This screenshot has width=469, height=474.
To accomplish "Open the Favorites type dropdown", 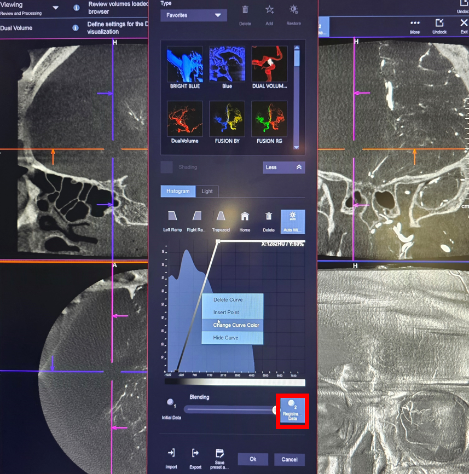I will [193, 15].
